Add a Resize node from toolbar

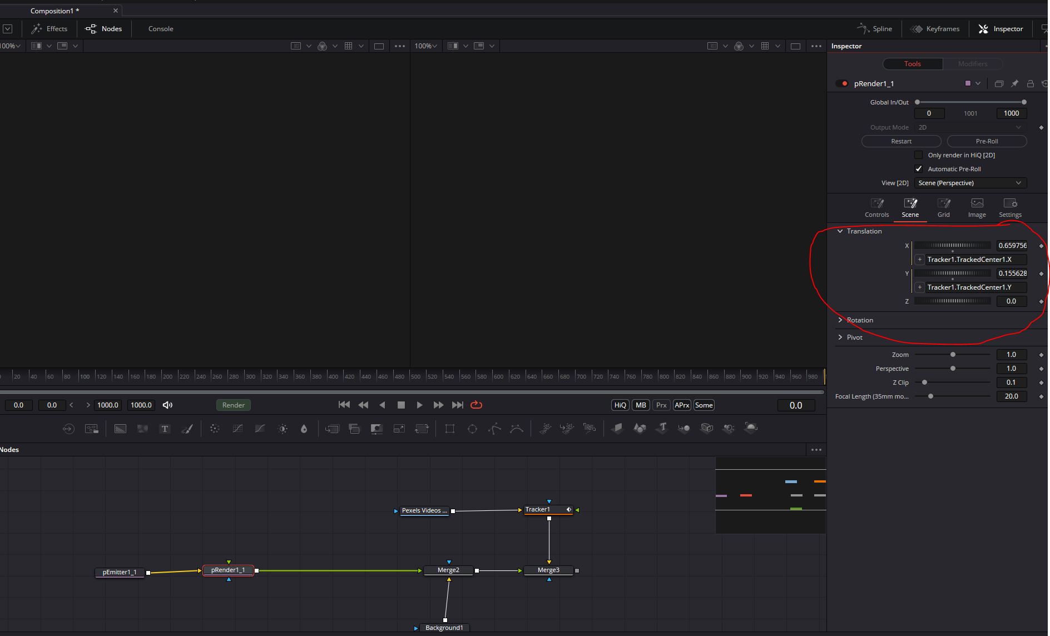coord(399,429)
